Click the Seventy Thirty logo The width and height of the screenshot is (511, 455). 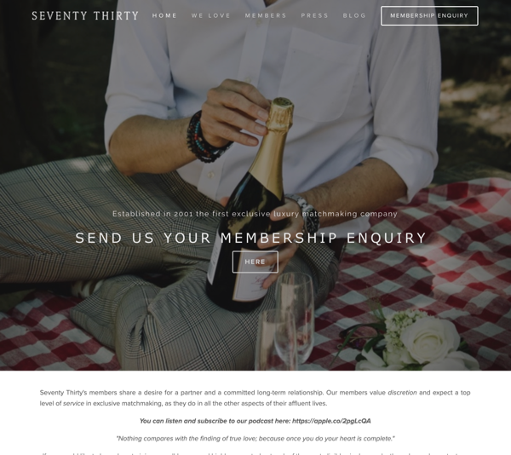[x=85, y=15]
